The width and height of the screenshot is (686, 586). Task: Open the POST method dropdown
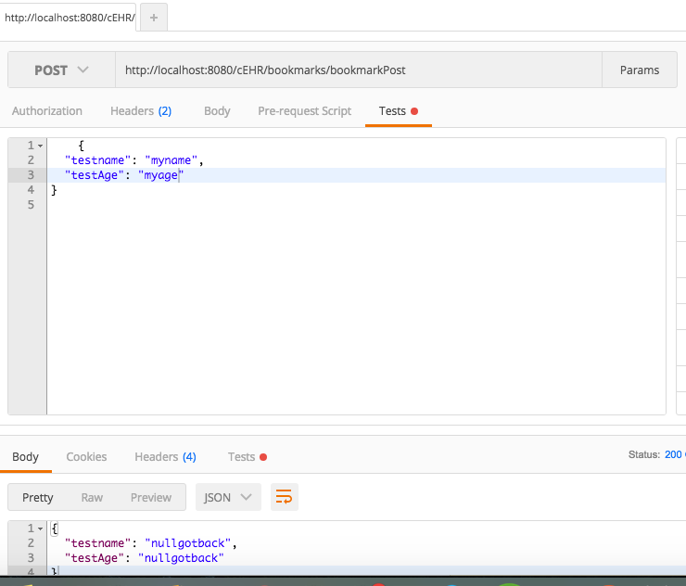coord(61,70)
